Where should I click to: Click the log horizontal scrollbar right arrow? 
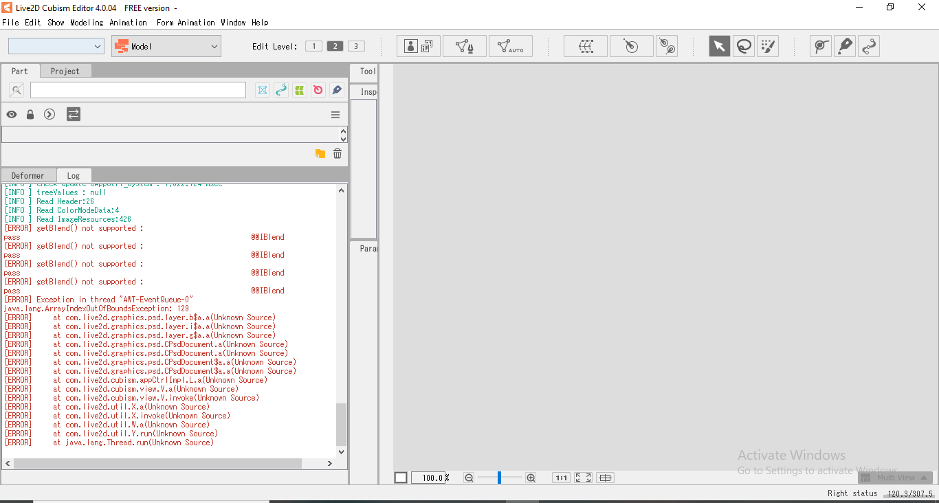(330, 464)
